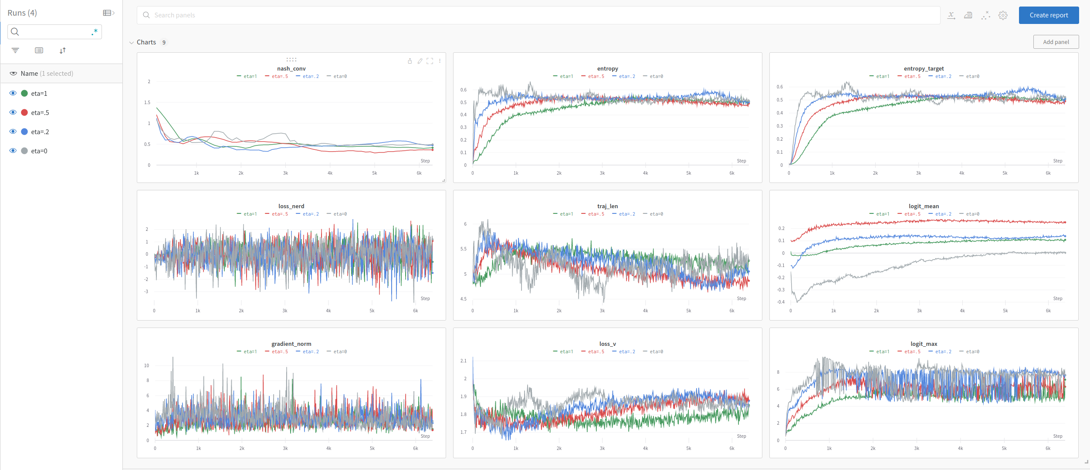
Task: Grab the nash_conv panel drag handle
Action: [291, 60]
